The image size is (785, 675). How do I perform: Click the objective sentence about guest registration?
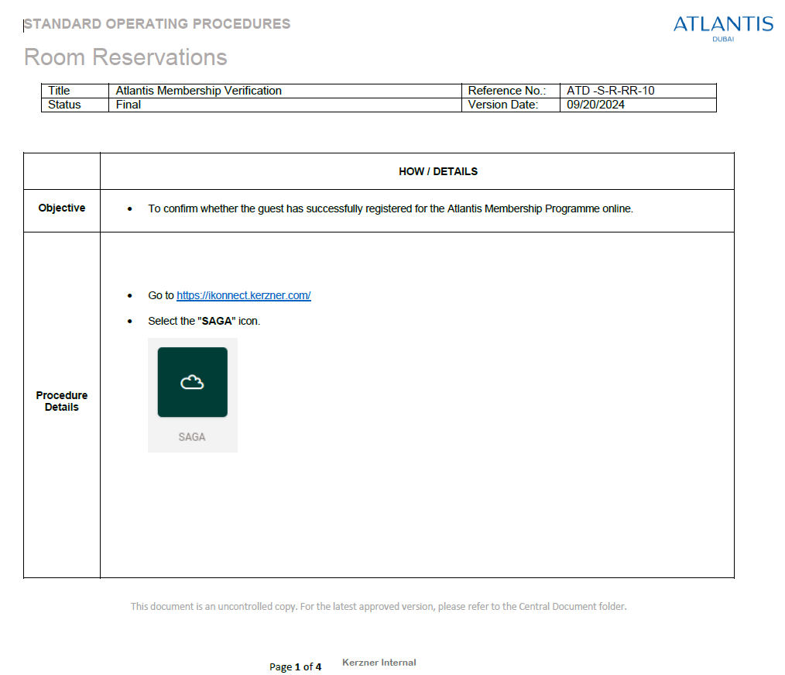tap(390, 209)
